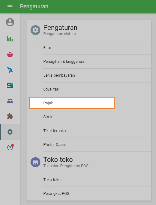Open the Fitur settings item

[x=89, y=48]
